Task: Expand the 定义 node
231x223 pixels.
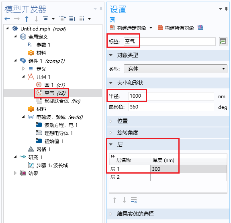Action: pos(23,69)
